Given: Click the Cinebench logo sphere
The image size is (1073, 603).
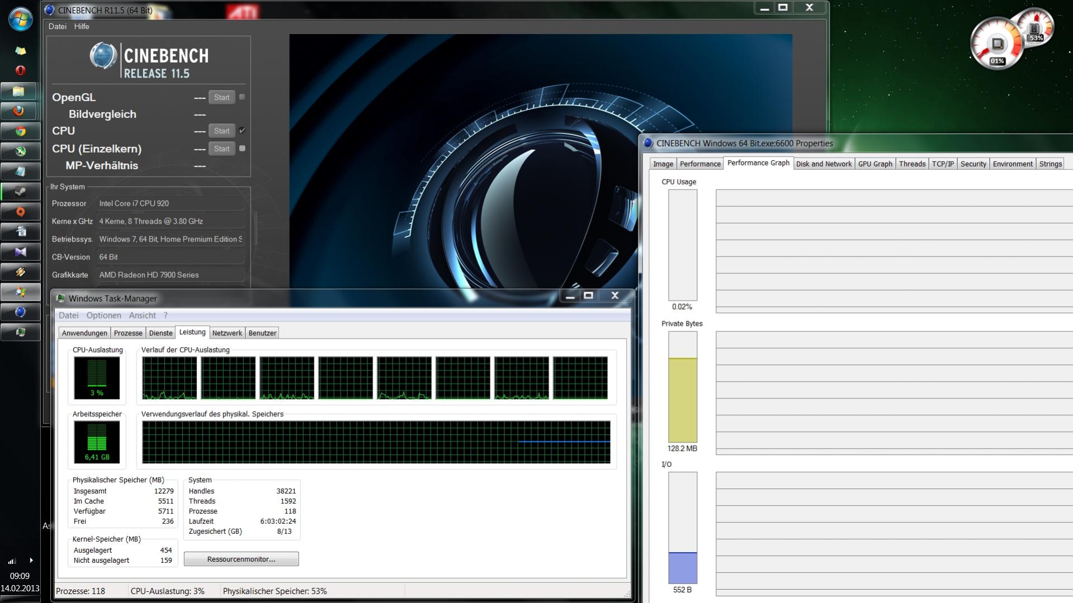Looking at the screenshot, I should [x=103, y=56].
